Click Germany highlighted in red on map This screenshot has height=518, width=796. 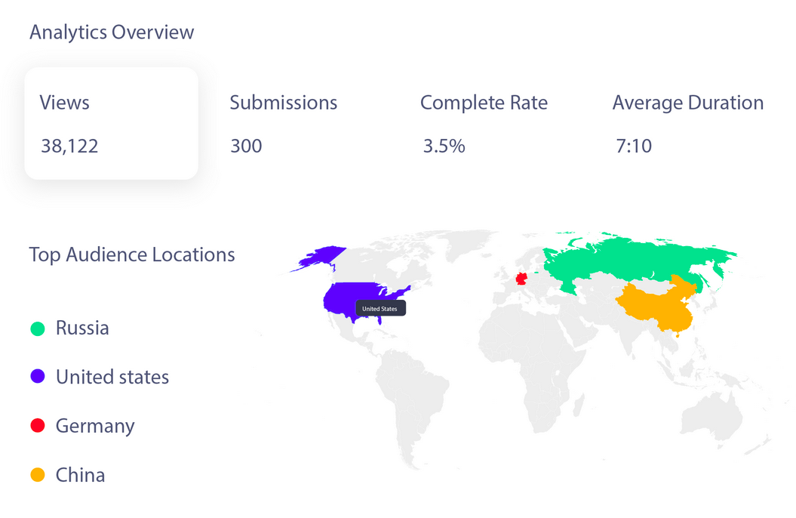521,279
